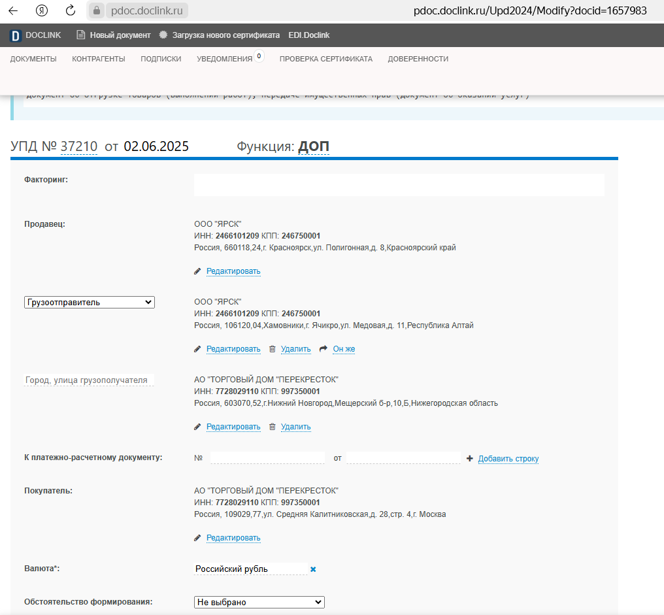The image size is (664, 615).
Task: Click the Новый документ link
Action: [120, 35]
